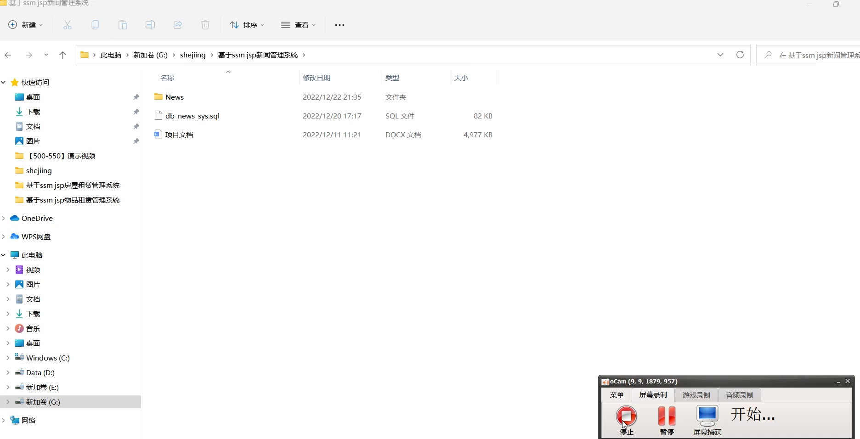Click shejiing in the address breadcrumb
860x439 pixels.
(193, 55)
